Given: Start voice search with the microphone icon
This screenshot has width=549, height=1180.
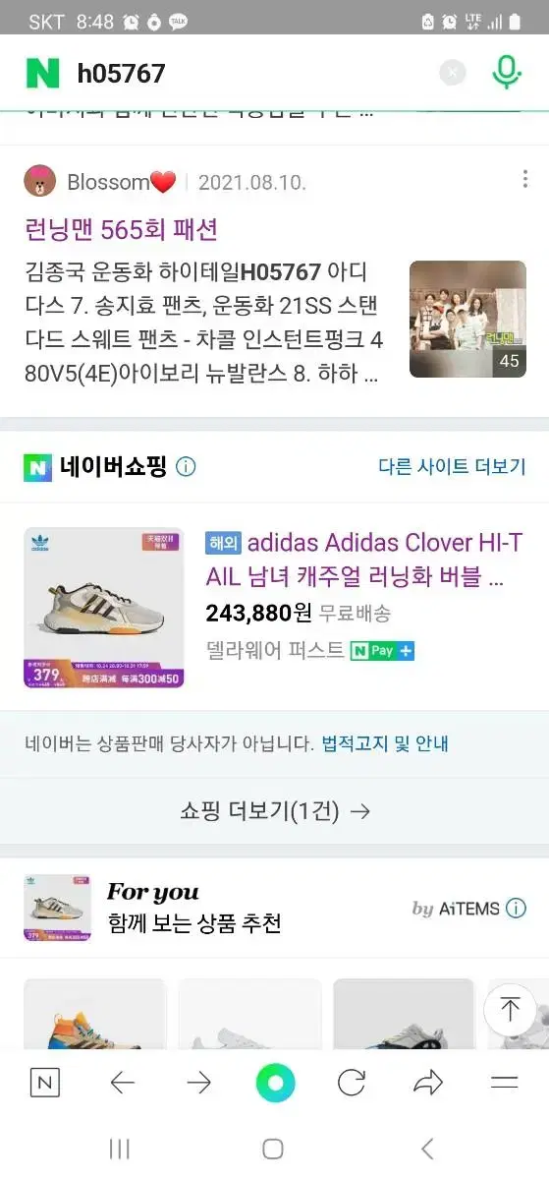Looking at the screenshot, I should point(507,72).
